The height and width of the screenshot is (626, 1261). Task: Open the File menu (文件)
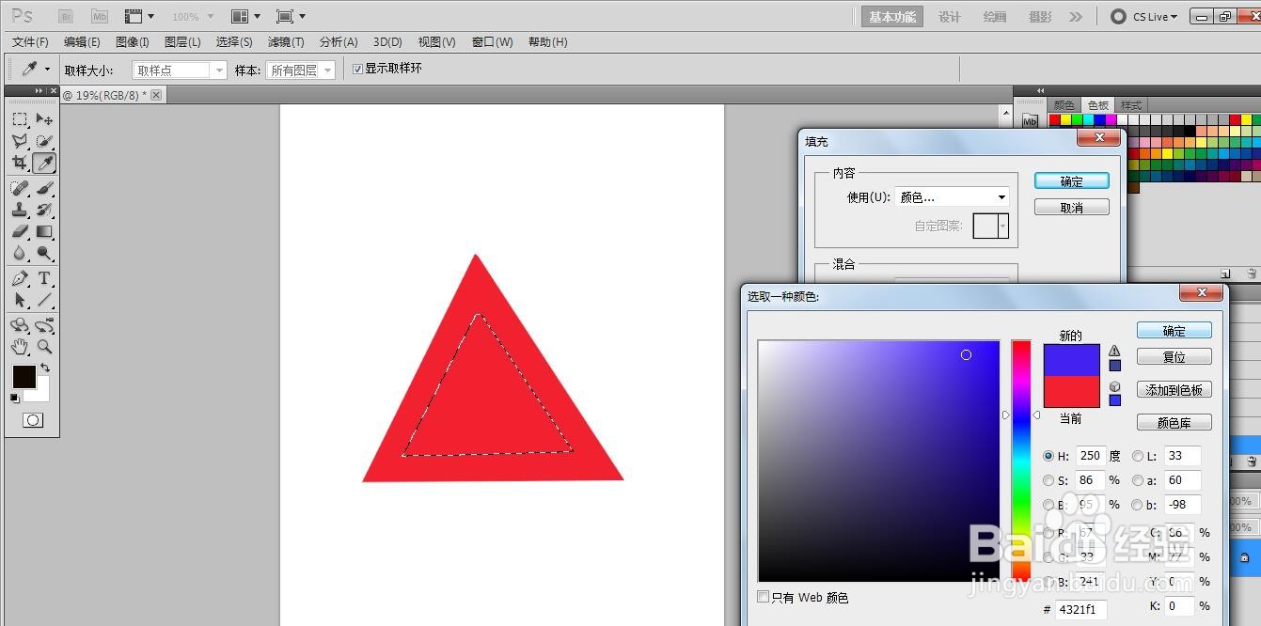[30, 42]
